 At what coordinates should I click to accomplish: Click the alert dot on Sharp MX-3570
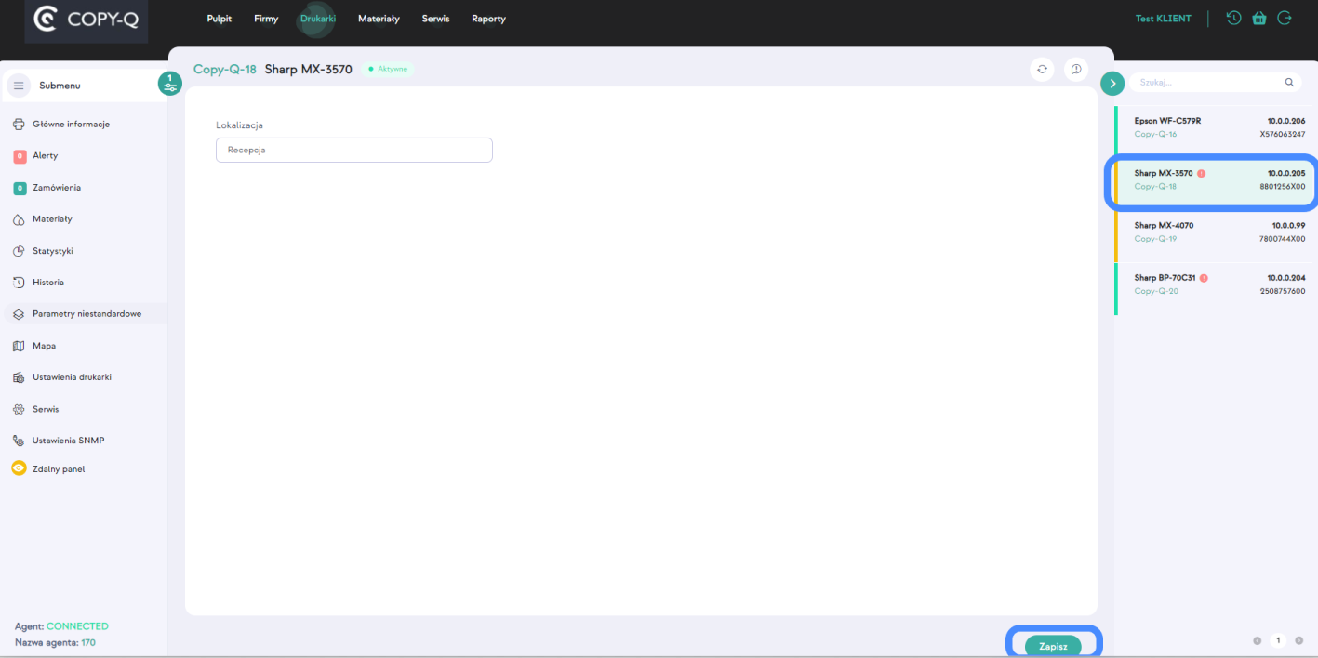pyautogui.click(x=1201, y=173)
